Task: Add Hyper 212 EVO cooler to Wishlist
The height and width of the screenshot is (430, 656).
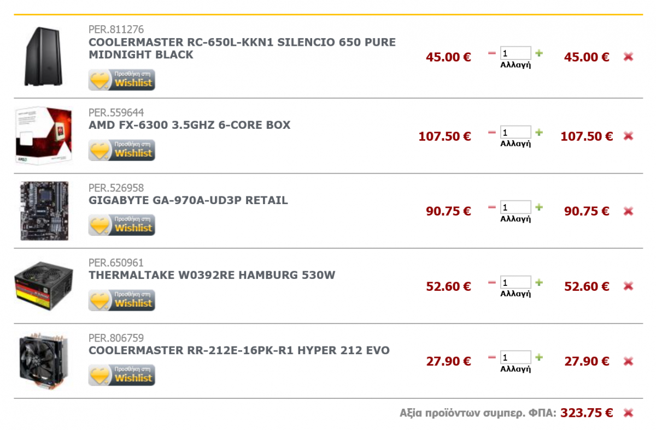Action: click(122, 375)
